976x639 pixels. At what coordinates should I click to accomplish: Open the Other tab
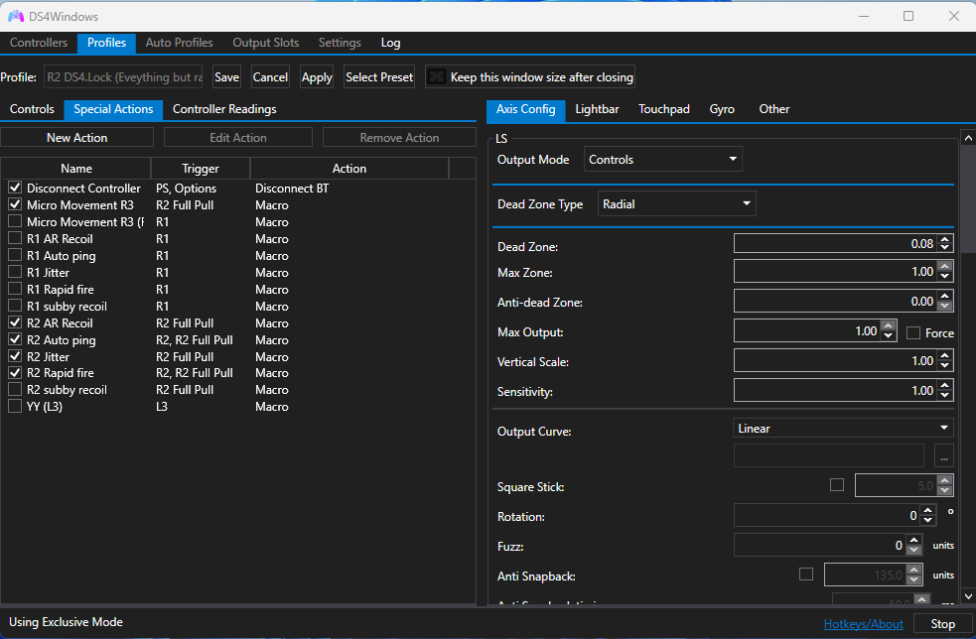pyautogui.click(x=774, y=109)
